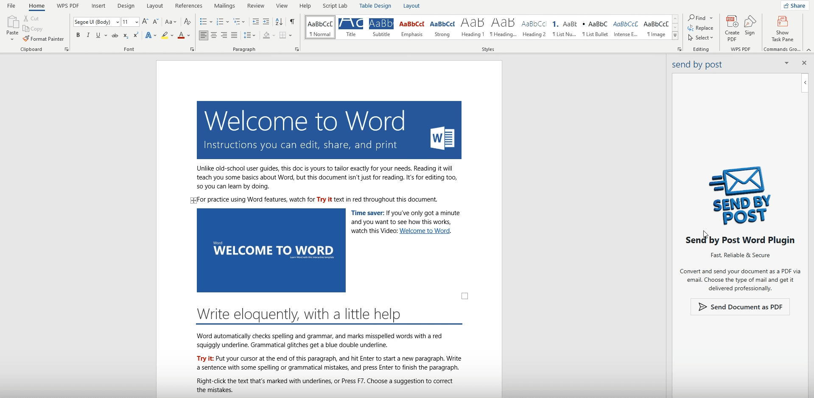814x398 pixels.
Task: Center align the text
Action: pyautogui.click(x=214, y=35)
